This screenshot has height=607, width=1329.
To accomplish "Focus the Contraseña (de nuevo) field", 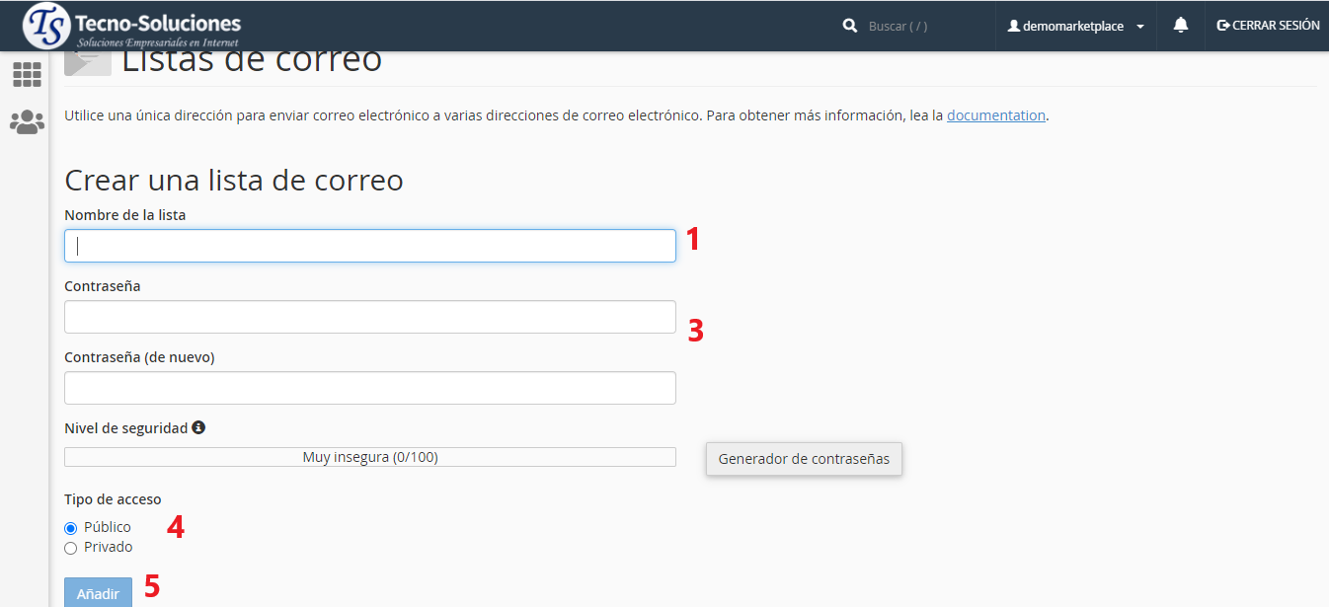I will pyautogui.click(x=370, y=388).
